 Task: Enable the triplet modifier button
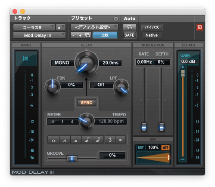[110, 140]
